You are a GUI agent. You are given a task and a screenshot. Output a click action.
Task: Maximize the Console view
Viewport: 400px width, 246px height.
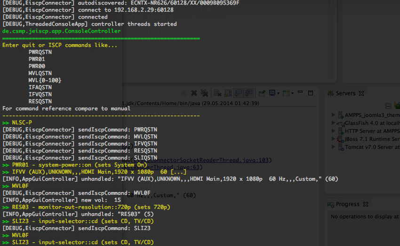click(x=311, y=93)
